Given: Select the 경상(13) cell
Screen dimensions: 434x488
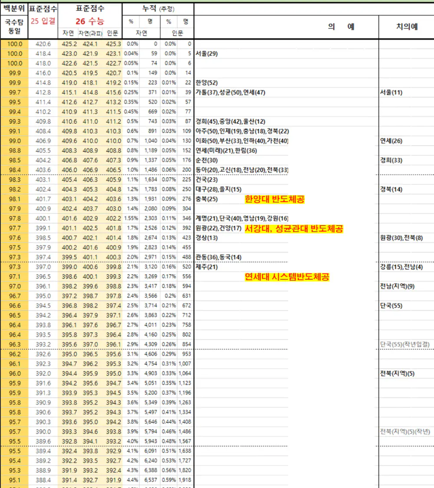Looking at the screenshot, I should click(x=207, y=238).
